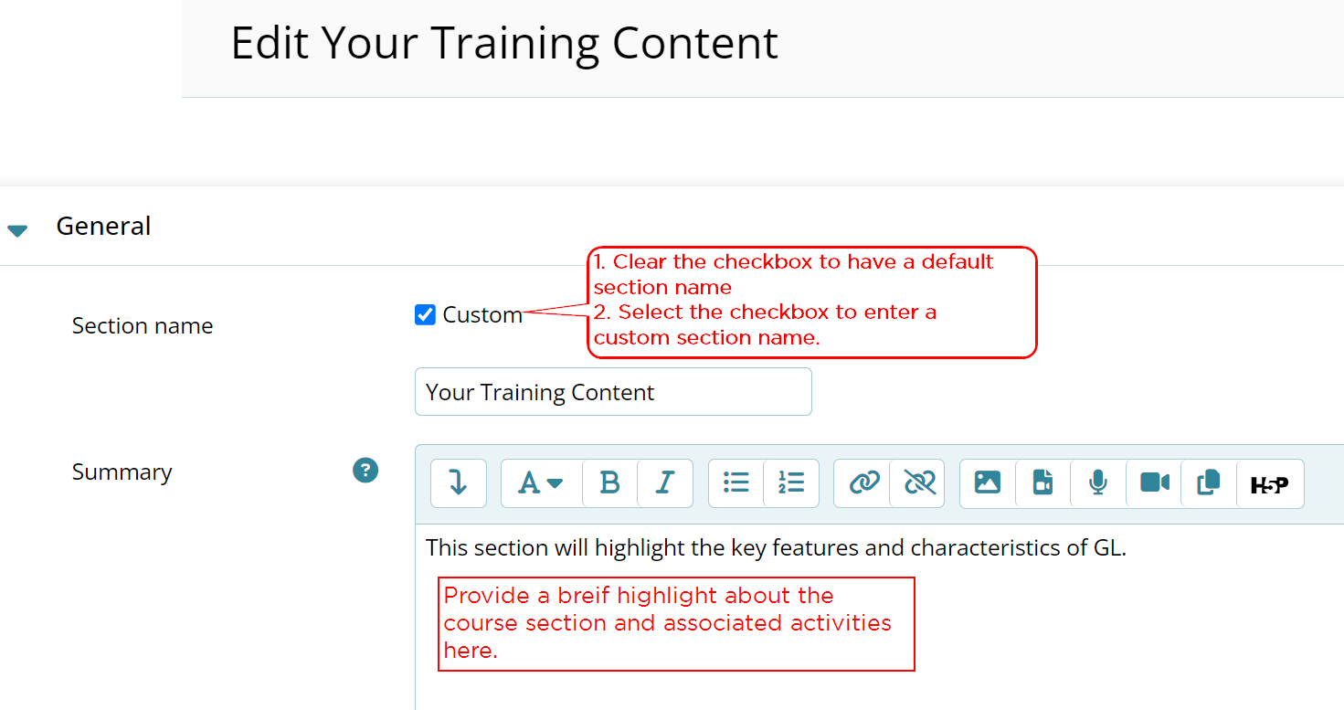Insert an image using the picture icon
This screenshot has height=710, width=1344.
988,482
